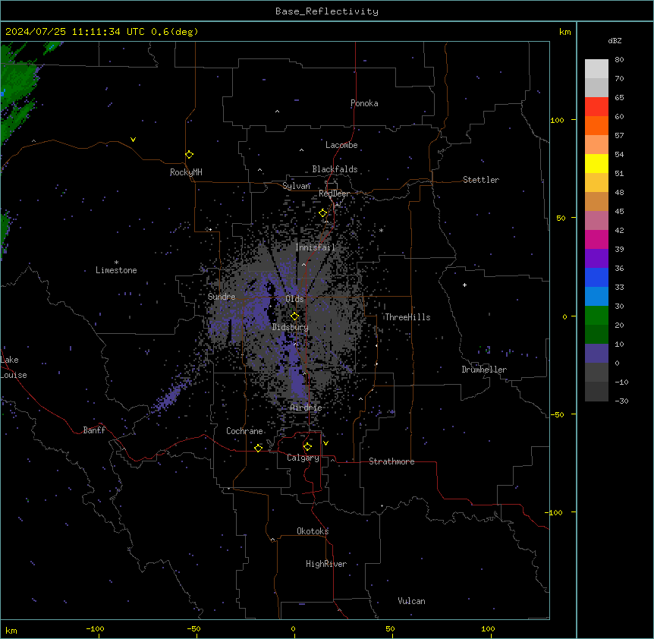
Task: Click the 45 value in the dBZ legend
Action: click(619, 212)
